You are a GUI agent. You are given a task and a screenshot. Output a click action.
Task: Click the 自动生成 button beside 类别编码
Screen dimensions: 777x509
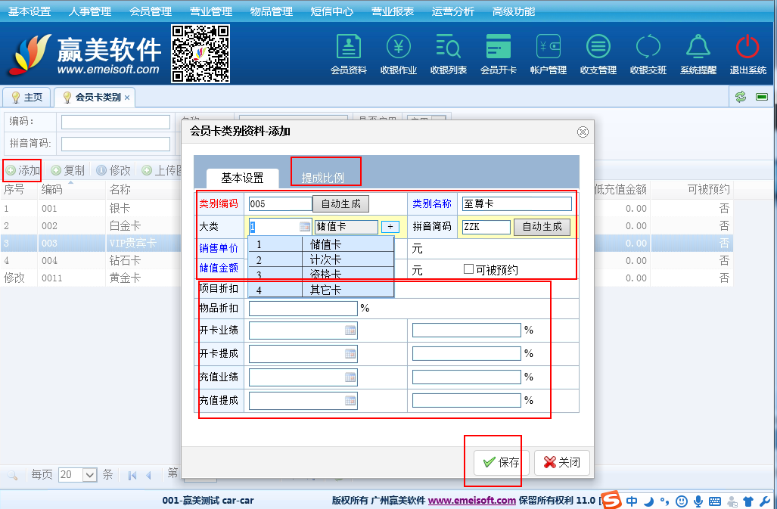pyautogui.click(x=341, y=203)
